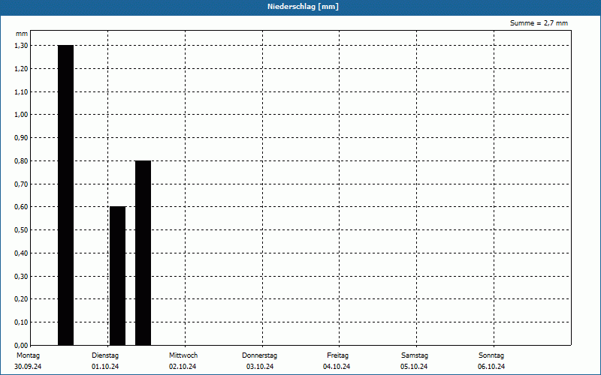Click the "Sonntag" day label

coord(491,355)
